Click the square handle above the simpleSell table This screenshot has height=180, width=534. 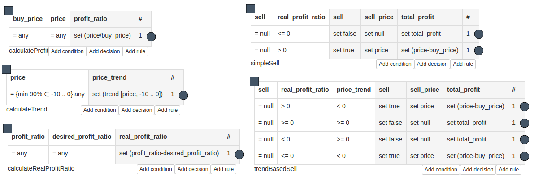(x=251, y=9)
